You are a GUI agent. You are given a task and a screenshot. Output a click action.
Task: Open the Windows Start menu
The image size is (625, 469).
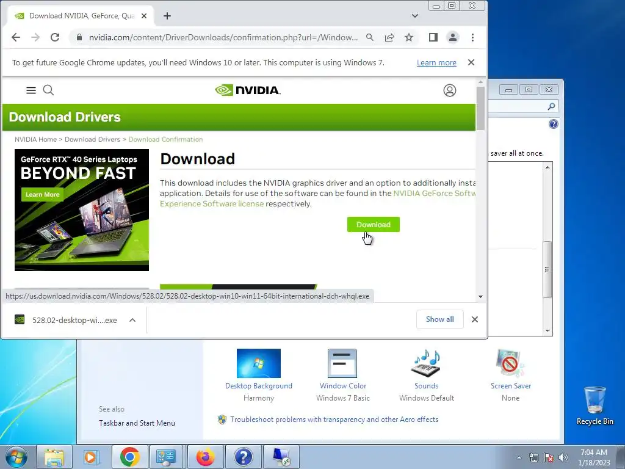[x=16, y=457]
